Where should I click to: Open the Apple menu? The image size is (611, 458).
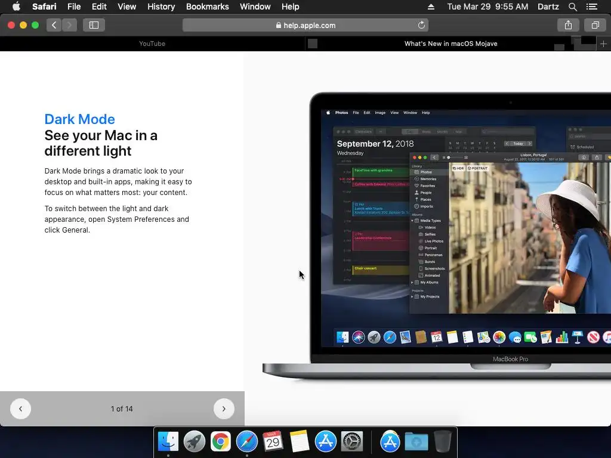pos(16,7)
